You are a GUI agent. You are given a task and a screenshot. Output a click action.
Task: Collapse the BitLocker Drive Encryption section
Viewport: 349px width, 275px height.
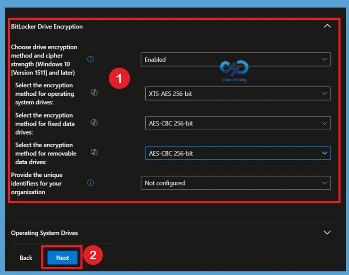click(x=327, y=26)
